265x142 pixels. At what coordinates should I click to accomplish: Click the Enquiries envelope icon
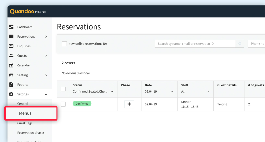[x=11, y=46]
